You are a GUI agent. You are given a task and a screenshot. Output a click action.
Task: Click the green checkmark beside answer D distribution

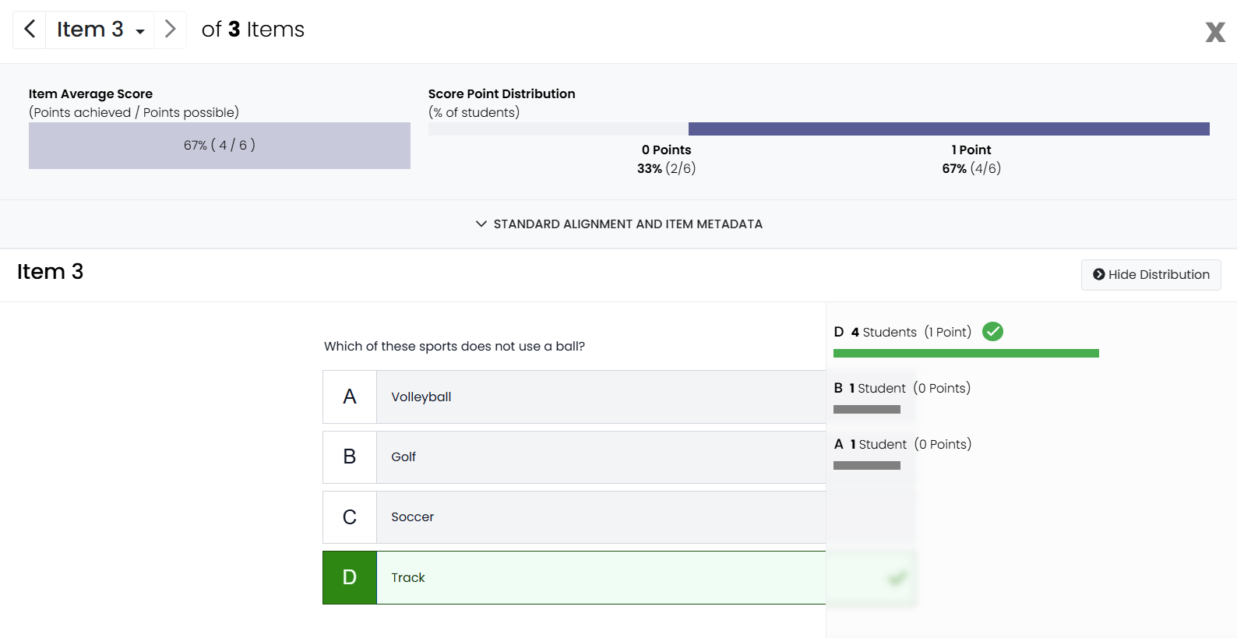[x=992, y=332]
